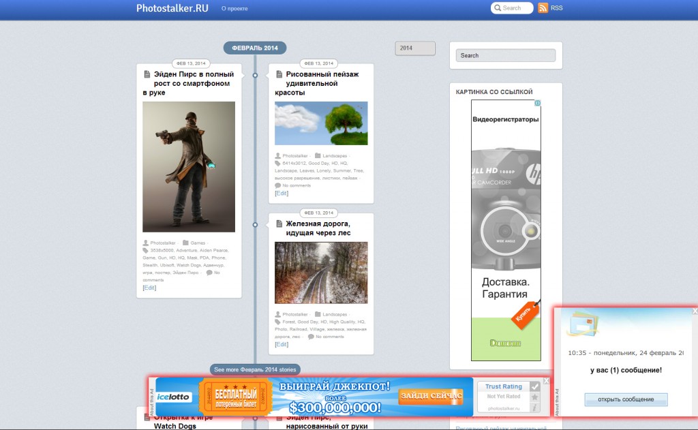Click the ФЕВРАЛЬ 2014 timeline header badge
The width and height of the screenshot is (698, 430).
(x=256, y=48)
